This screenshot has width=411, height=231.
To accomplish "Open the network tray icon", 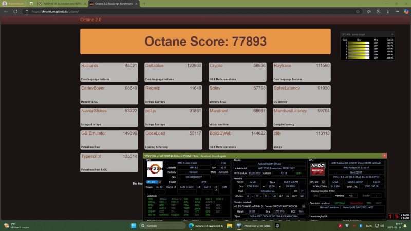I will (377, 226).
